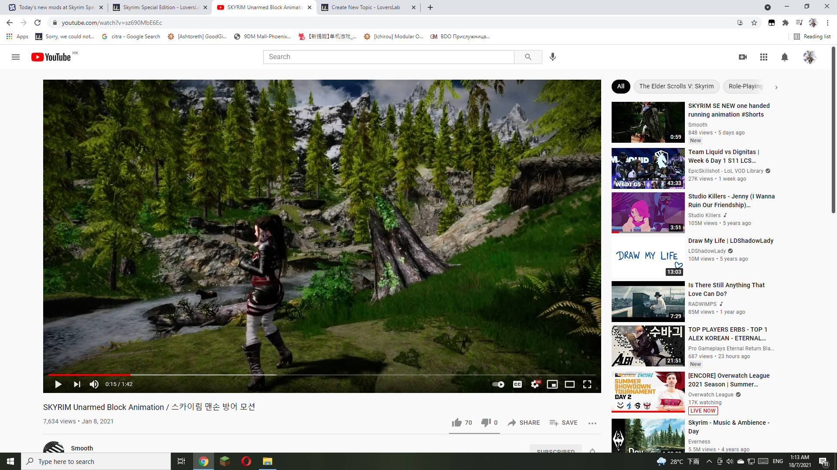Open Skyrim - Music & Ambience video
Image resolution: width=837 pixels, height=470 pixels.
(729, 427)
